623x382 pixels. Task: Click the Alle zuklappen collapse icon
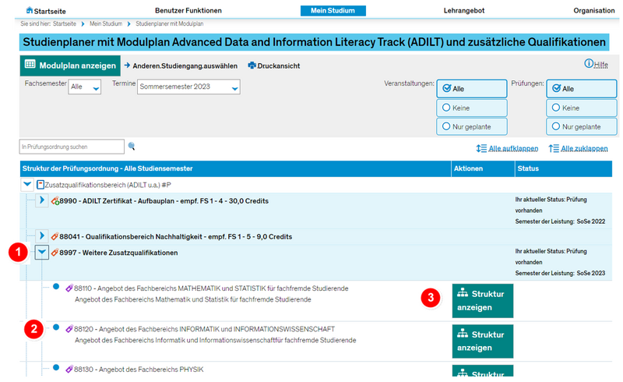point(554,148)
